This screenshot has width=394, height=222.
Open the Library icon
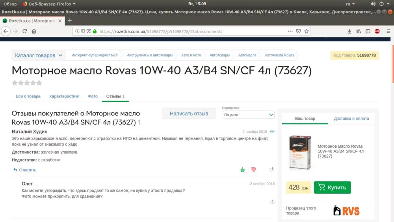359,31
